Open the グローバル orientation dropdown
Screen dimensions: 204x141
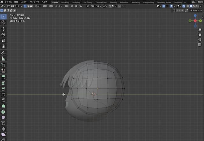point(94,6)
